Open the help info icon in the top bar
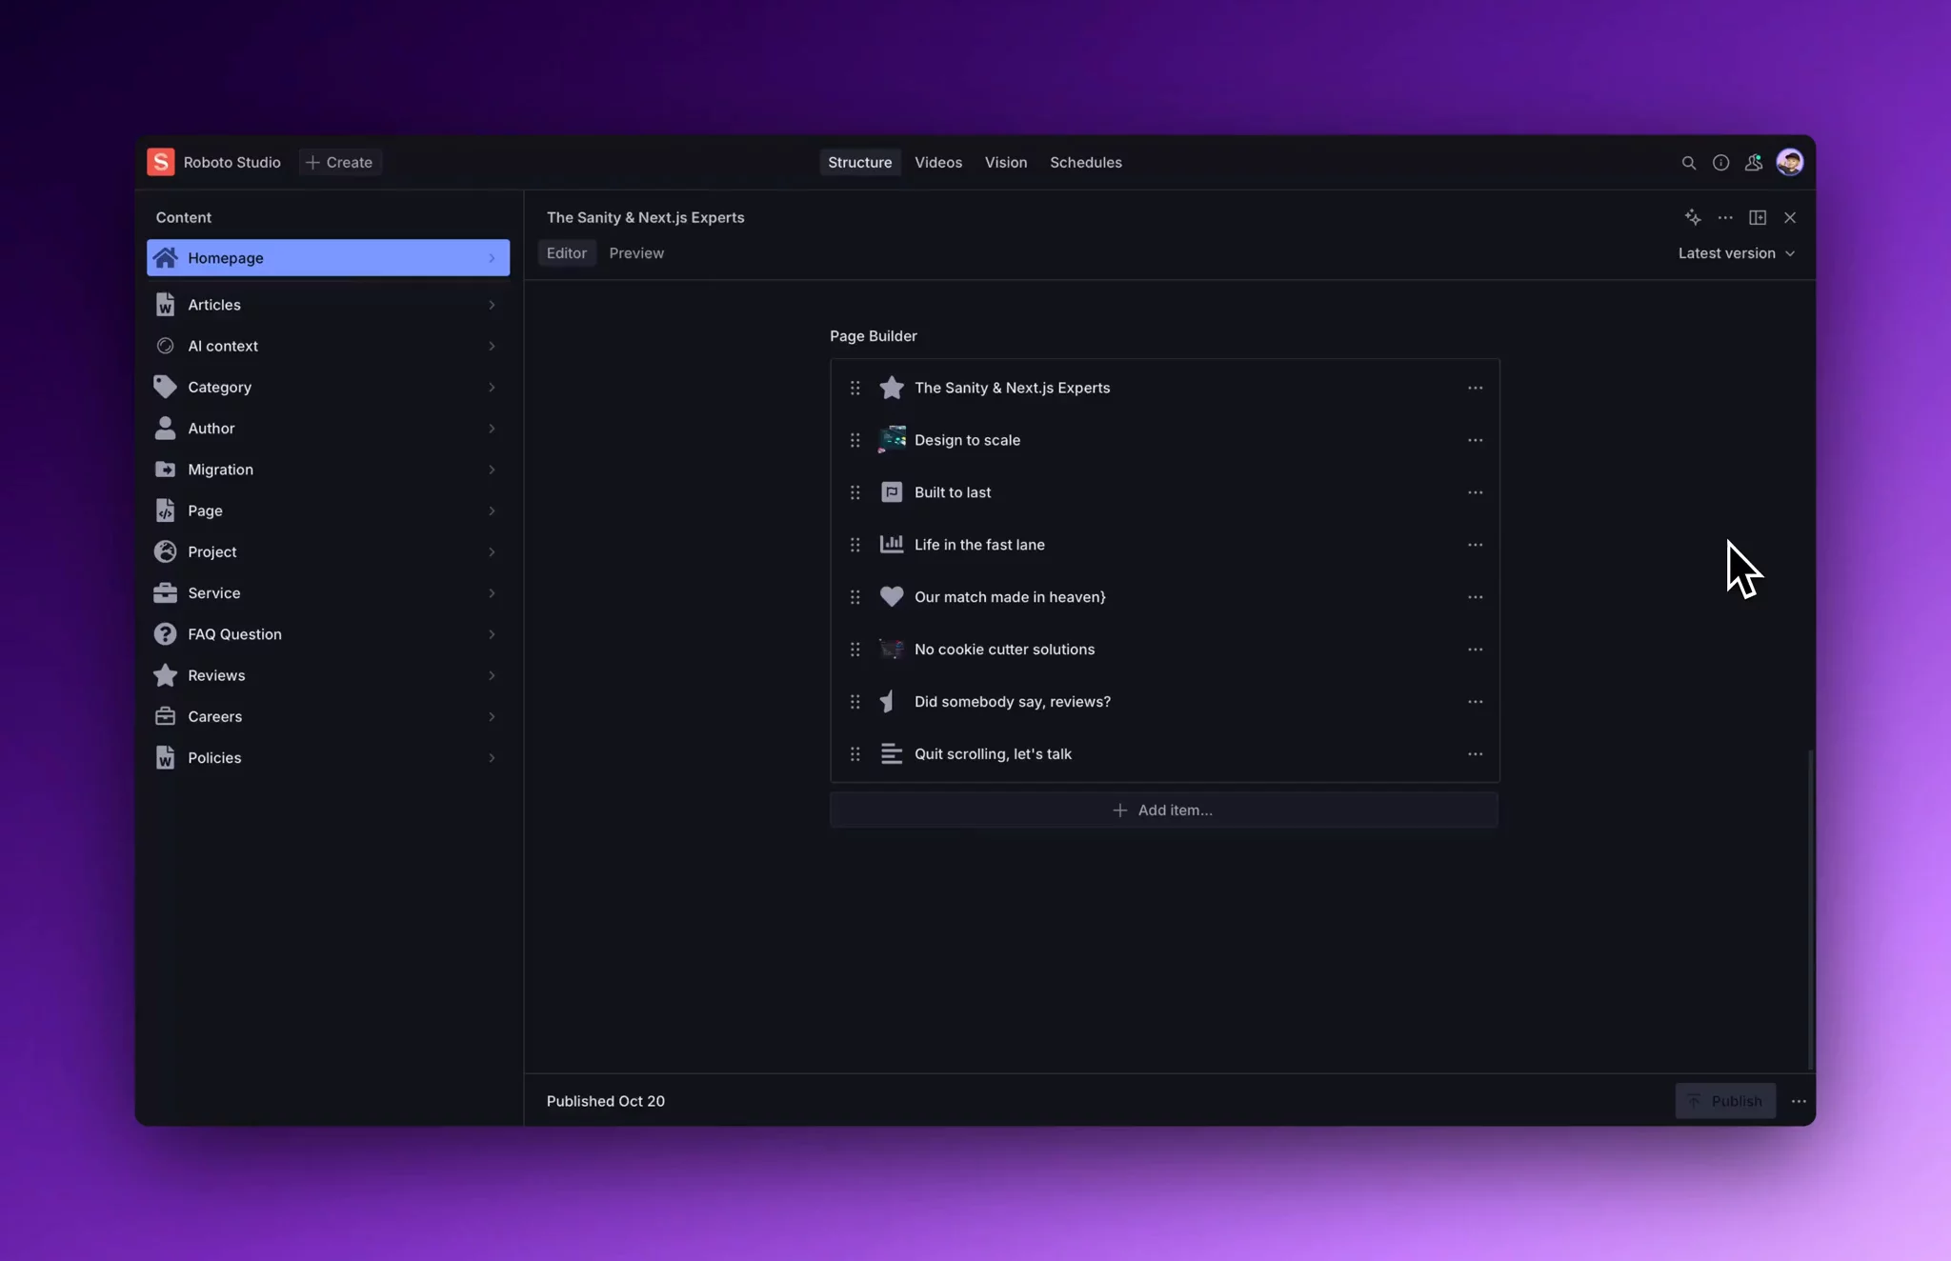 click(1720, 163)
